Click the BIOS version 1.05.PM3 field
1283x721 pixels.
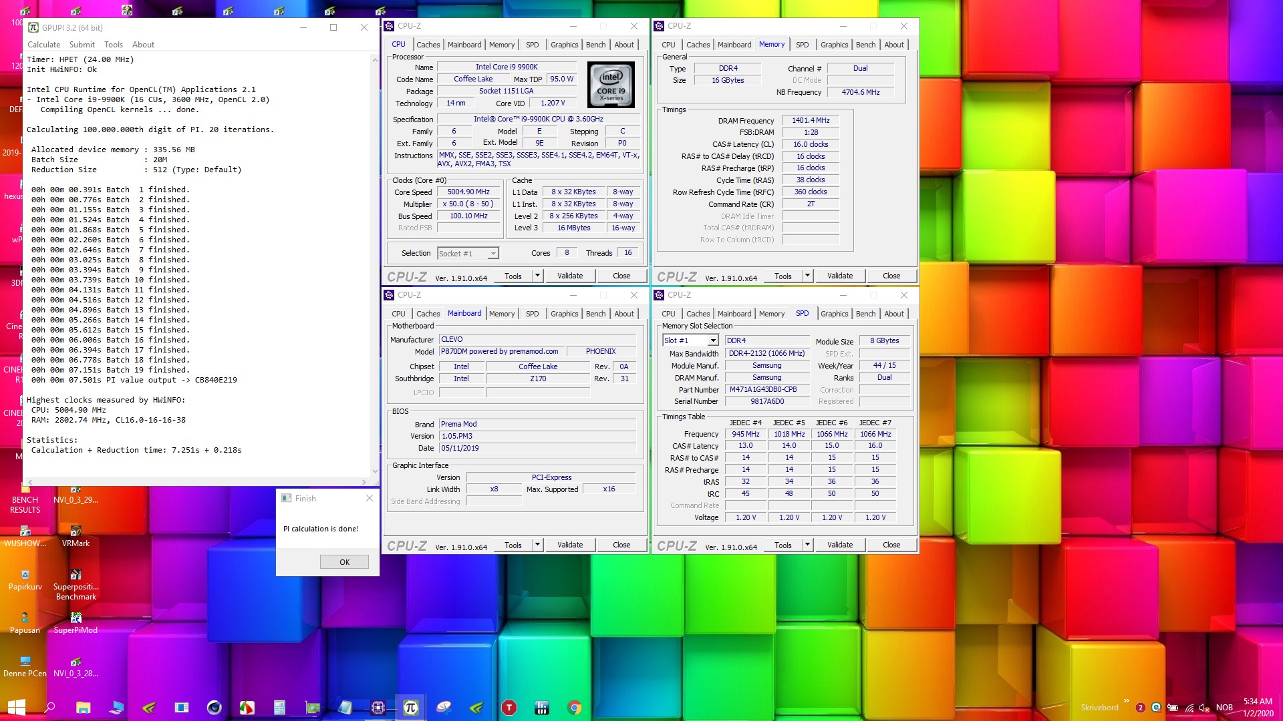[537, 436]
